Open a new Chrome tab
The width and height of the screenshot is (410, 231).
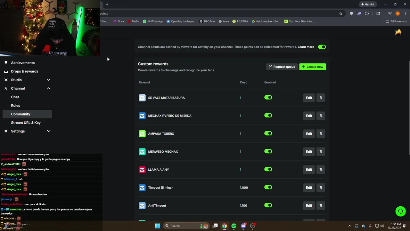coord(107,4)
